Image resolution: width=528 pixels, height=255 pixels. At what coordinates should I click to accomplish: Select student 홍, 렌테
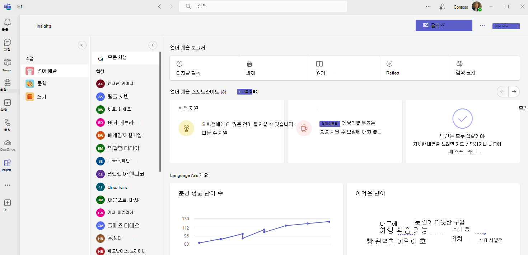pyautogui.click(x=125, y=239)
